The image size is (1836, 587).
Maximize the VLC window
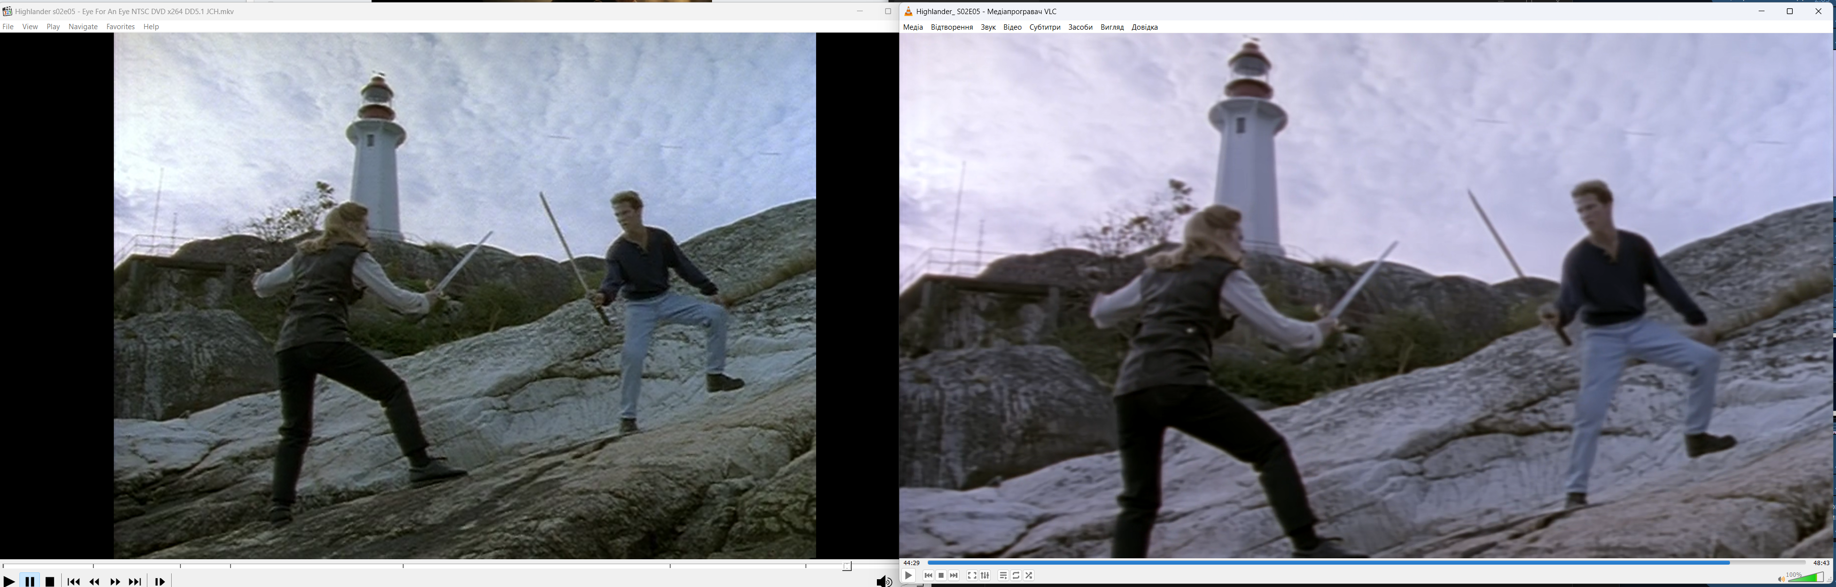click(x=1789, y=11)
